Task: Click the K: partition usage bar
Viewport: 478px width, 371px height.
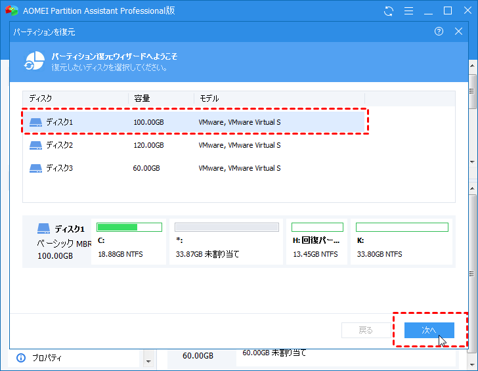Action: click(402, 227)
